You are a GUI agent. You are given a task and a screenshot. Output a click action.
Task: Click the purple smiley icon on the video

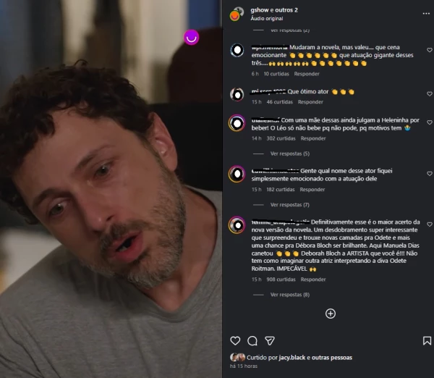(x=191, y=37)
